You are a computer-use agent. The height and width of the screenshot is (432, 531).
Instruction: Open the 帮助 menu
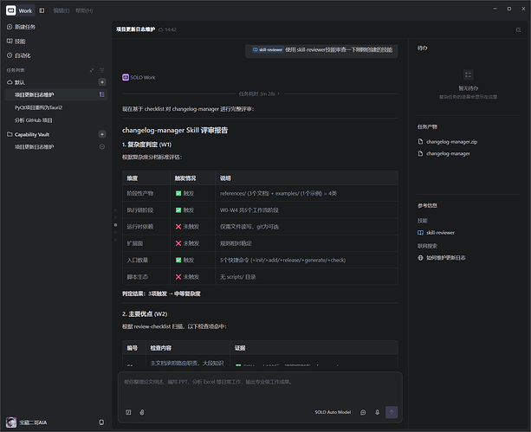pyautogui.click(x=84, y=11)
